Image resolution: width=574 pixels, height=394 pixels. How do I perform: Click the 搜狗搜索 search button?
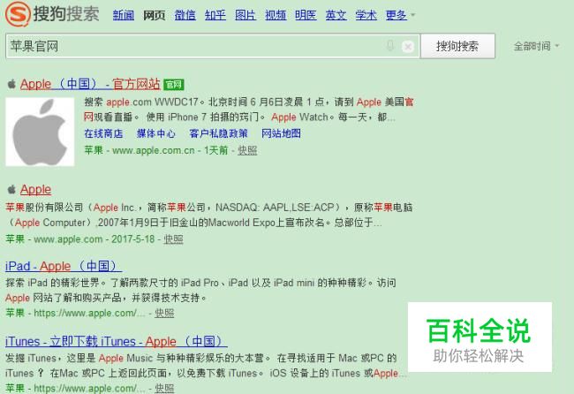coord(457,46)
